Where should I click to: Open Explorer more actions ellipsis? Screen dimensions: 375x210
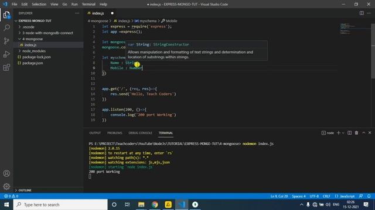tap(77, 13)
